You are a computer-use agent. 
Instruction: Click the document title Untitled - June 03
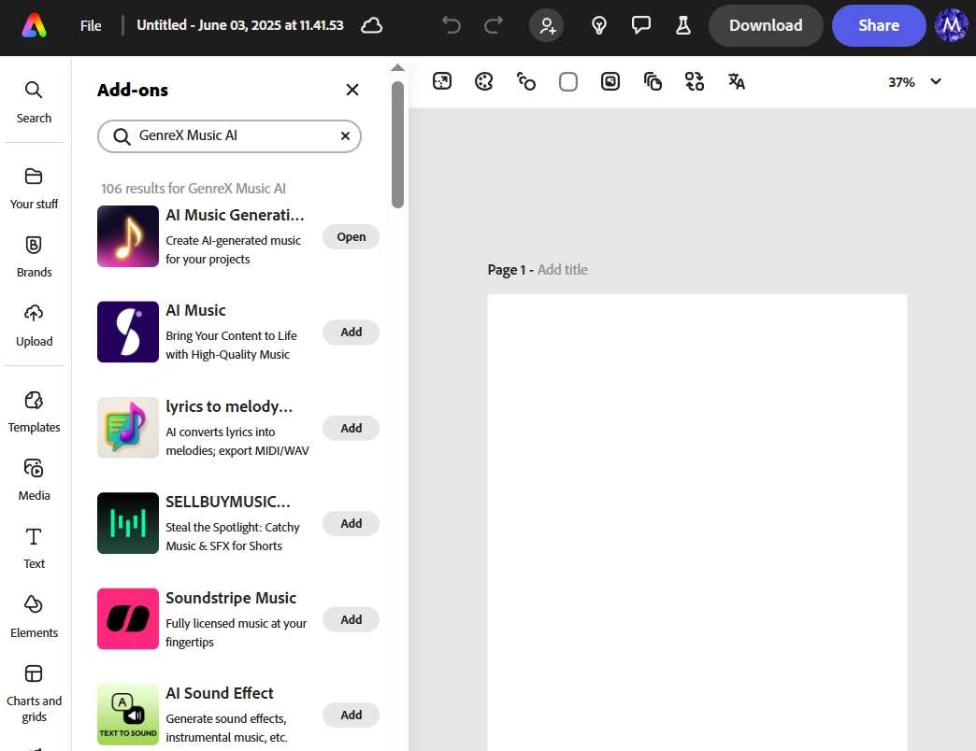click(239, 25)
